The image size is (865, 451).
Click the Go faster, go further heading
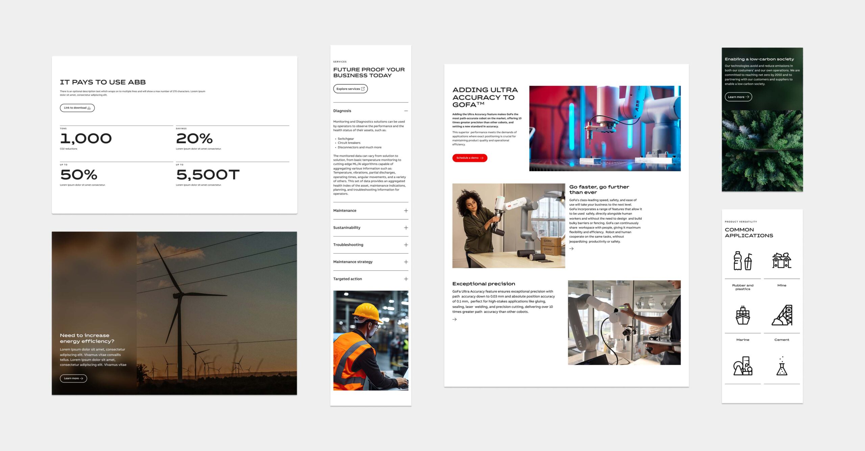599,190
